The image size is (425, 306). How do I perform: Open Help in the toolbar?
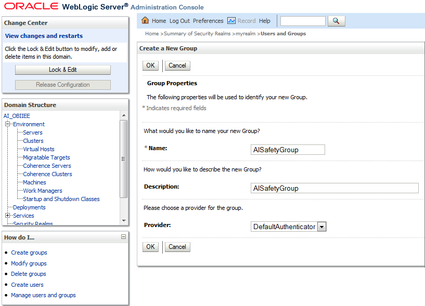[265, 21]
